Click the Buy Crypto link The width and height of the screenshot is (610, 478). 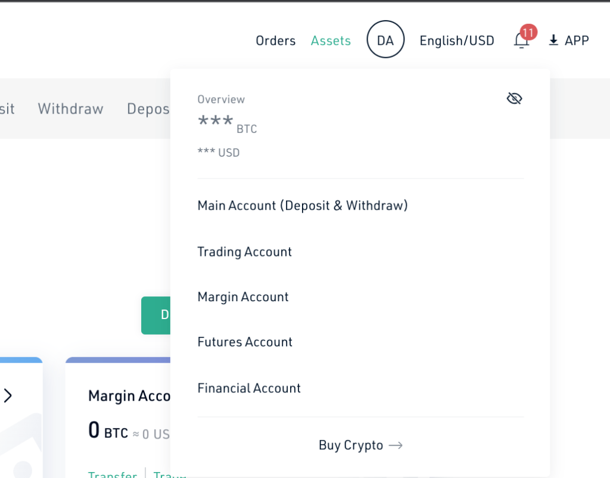351,445
